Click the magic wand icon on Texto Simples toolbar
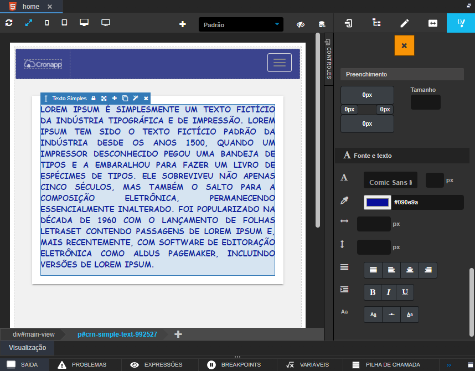The image size is (475, 371). coord(136,98)
